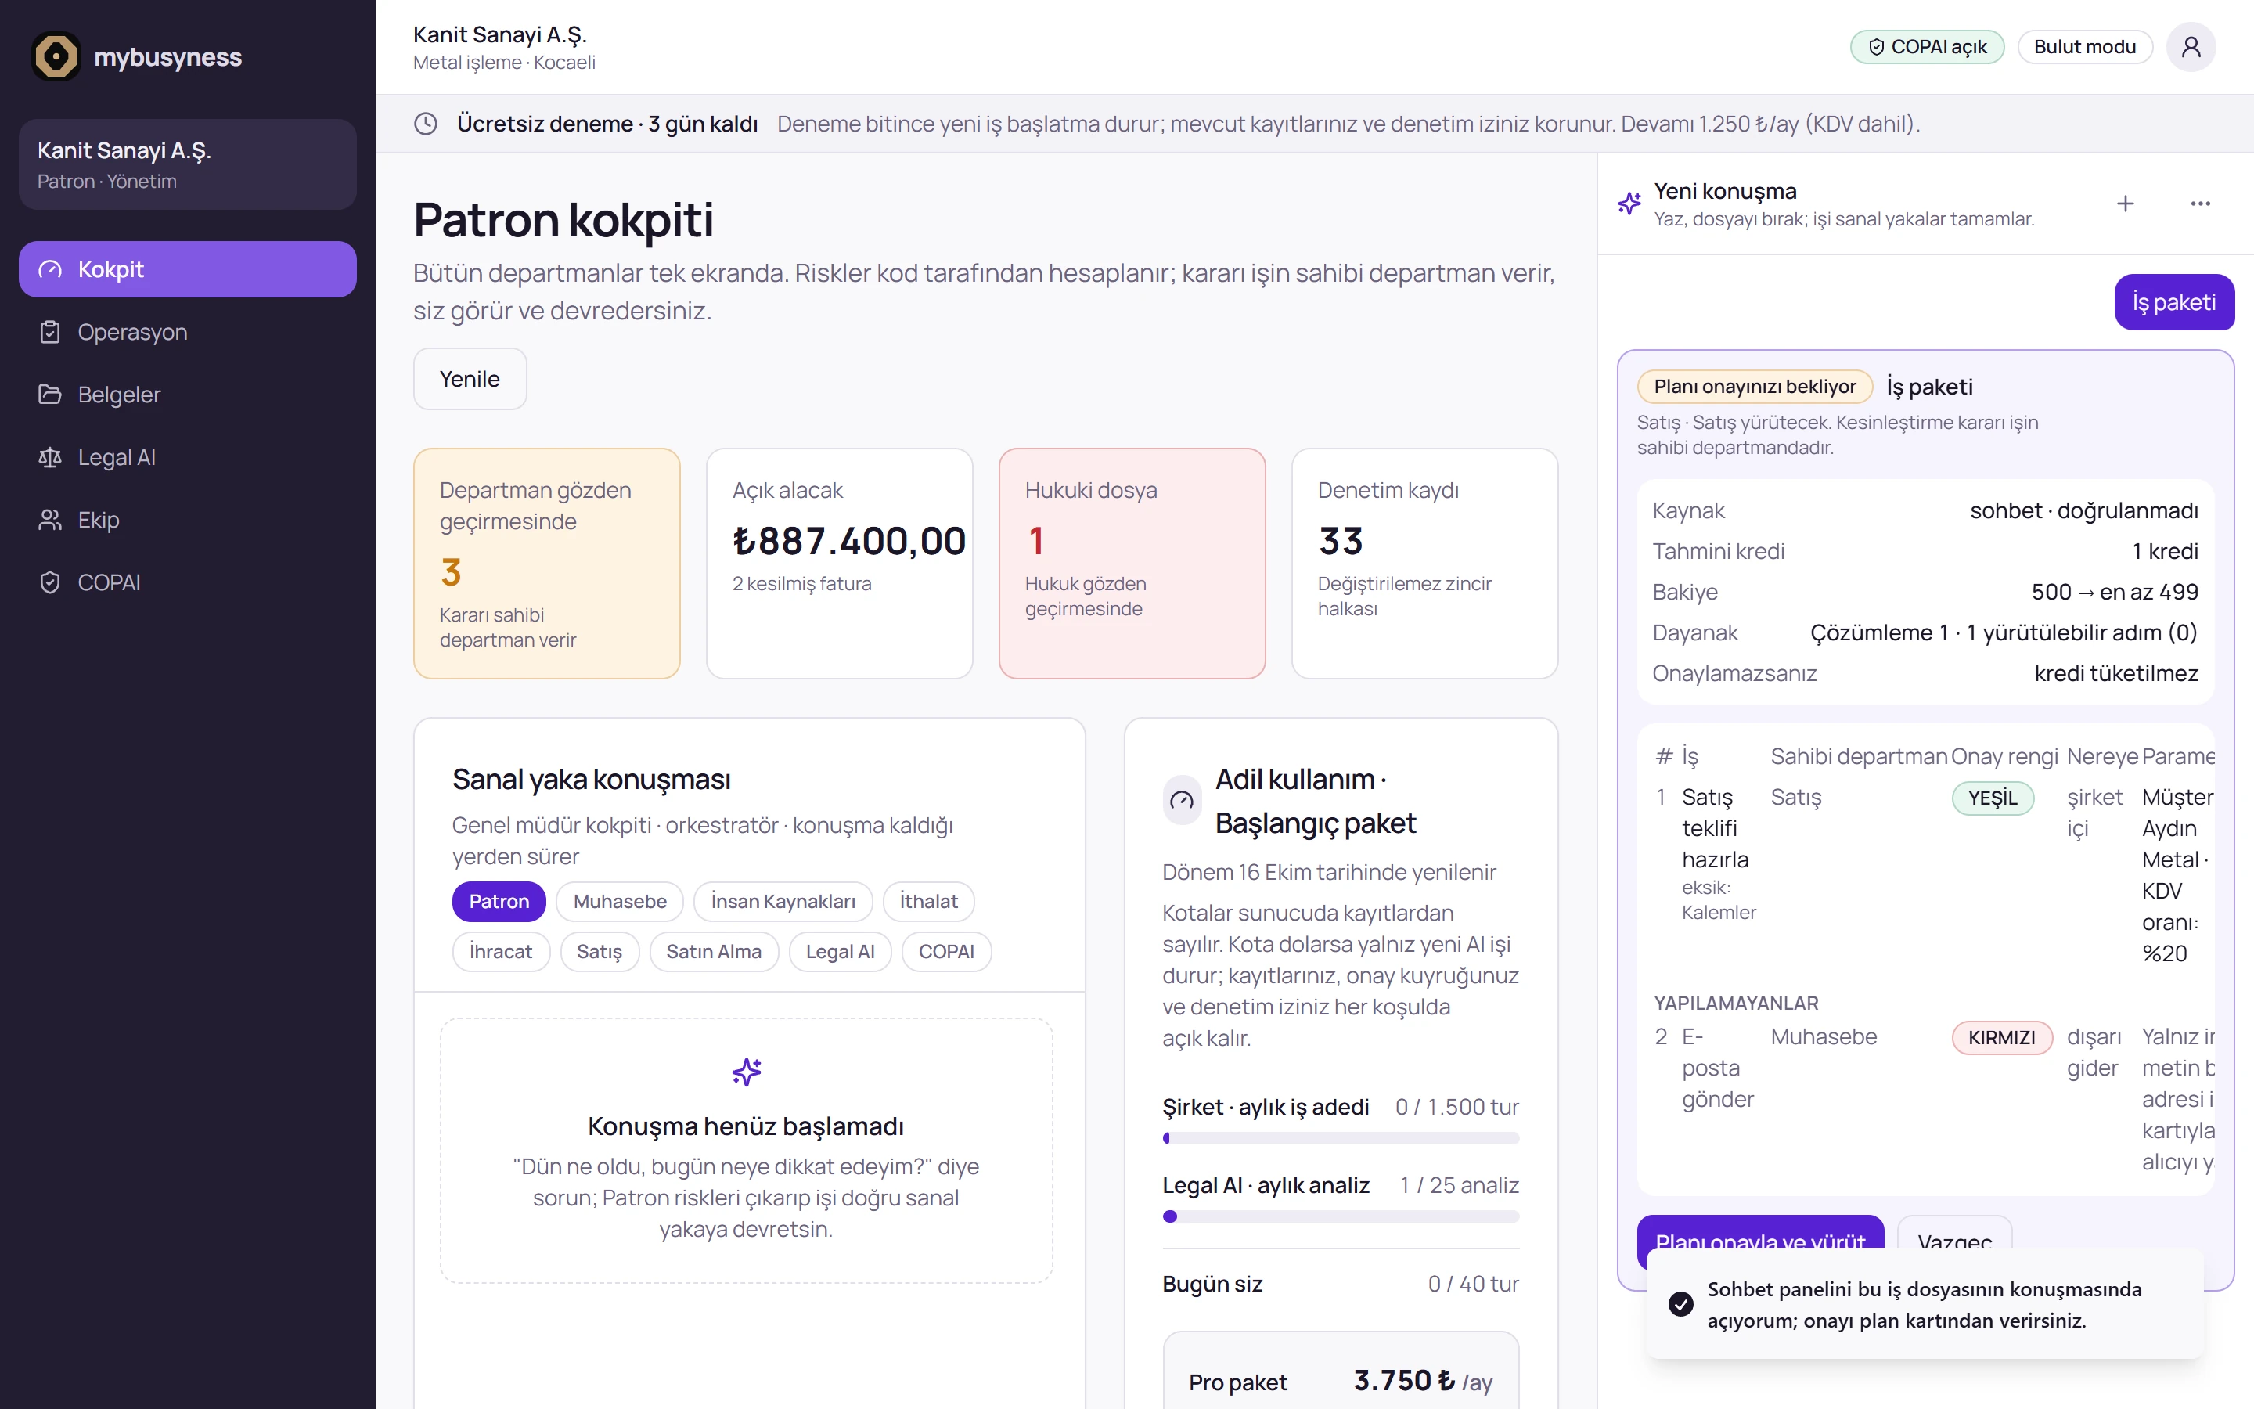
Task: Click gauge icon beside Adil kullanım
Action: (x=1182, y=801)
